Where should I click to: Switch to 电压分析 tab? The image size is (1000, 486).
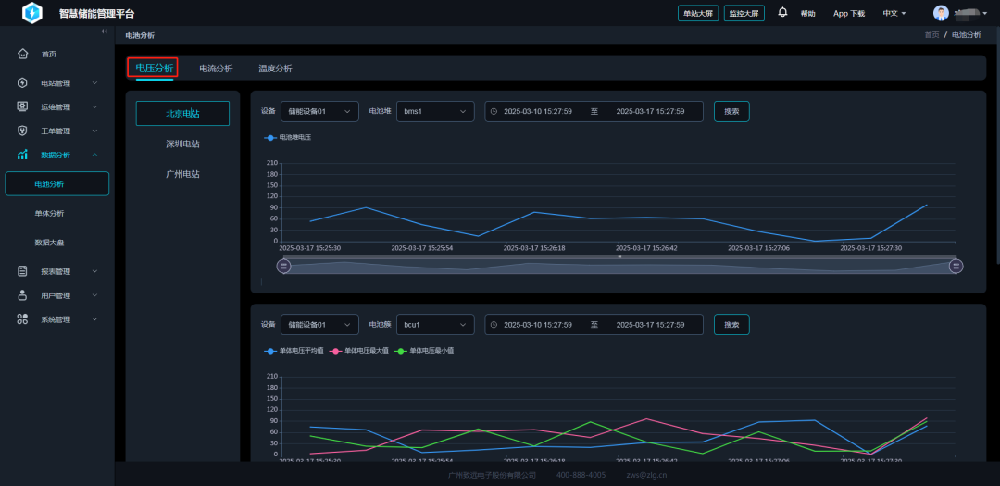tap(155, 69)
